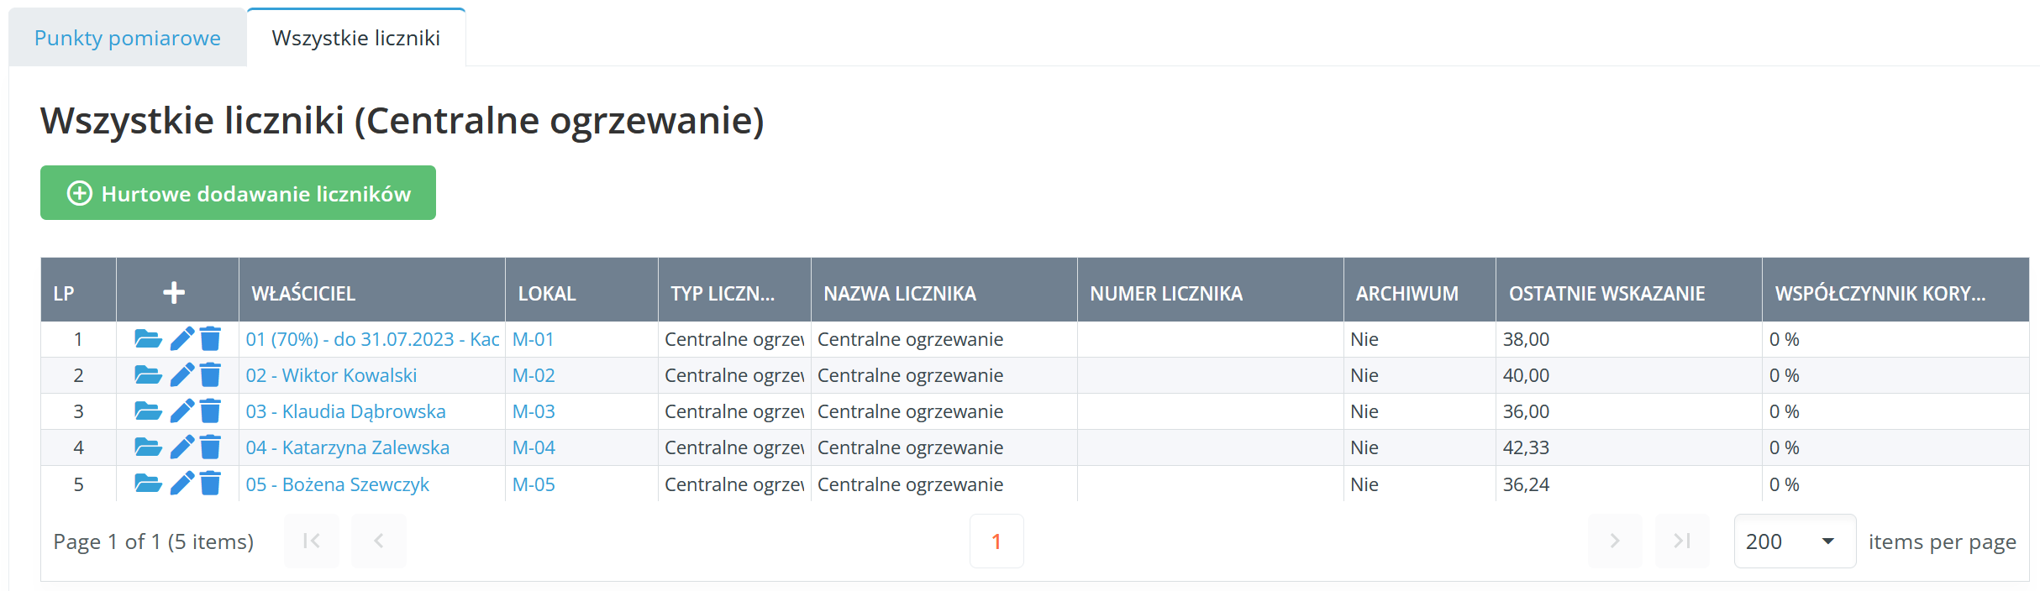Click Hurtowe dodawanie liczników button

pyautogui.click(x=238, y=193)
